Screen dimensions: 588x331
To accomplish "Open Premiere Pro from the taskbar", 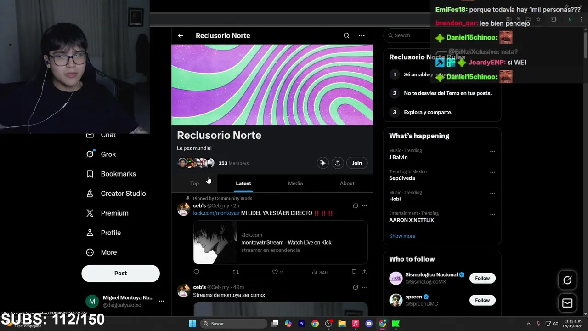I will coord(302,324).
